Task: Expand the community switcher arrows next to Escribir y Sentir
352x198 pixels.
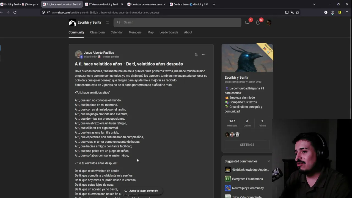Action: [108, 23]
